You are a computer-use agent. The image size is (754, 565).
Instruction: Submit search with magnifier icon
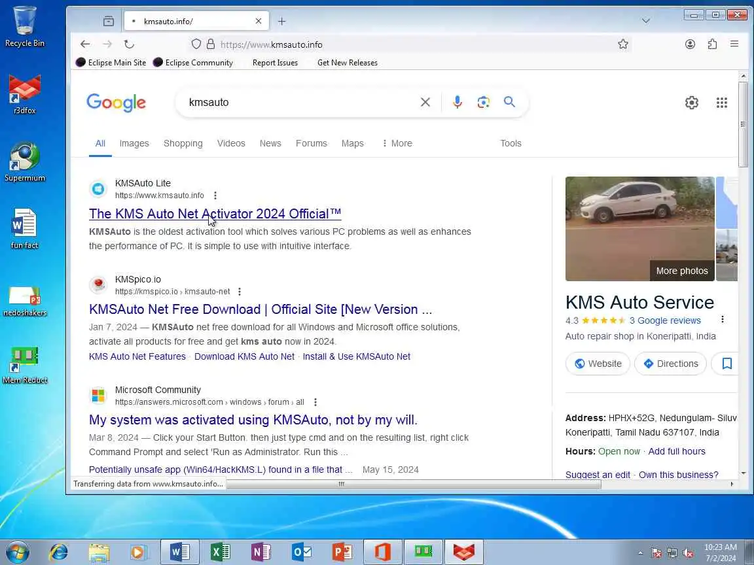[509, 102]
